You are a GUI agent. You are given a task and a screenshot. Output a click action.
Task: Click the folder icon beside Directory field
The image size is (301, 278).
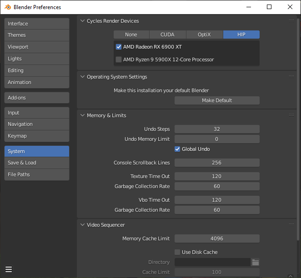point(256,262)
